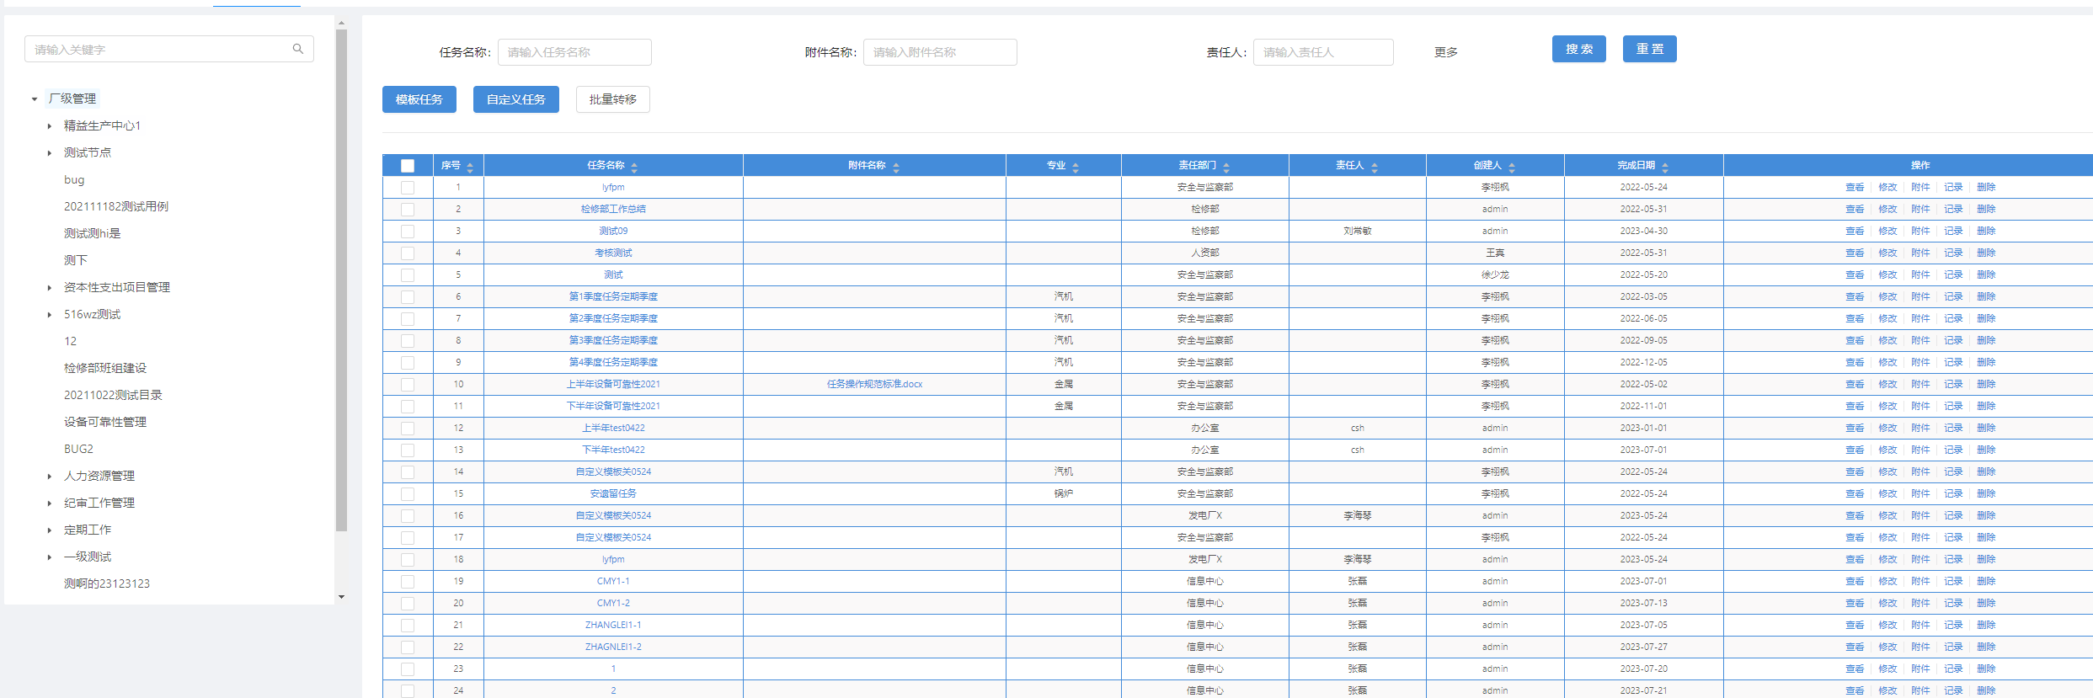
Task: Sort by 附件名称 column arrows
Action: pyautogui.click(x=896, y=167)
